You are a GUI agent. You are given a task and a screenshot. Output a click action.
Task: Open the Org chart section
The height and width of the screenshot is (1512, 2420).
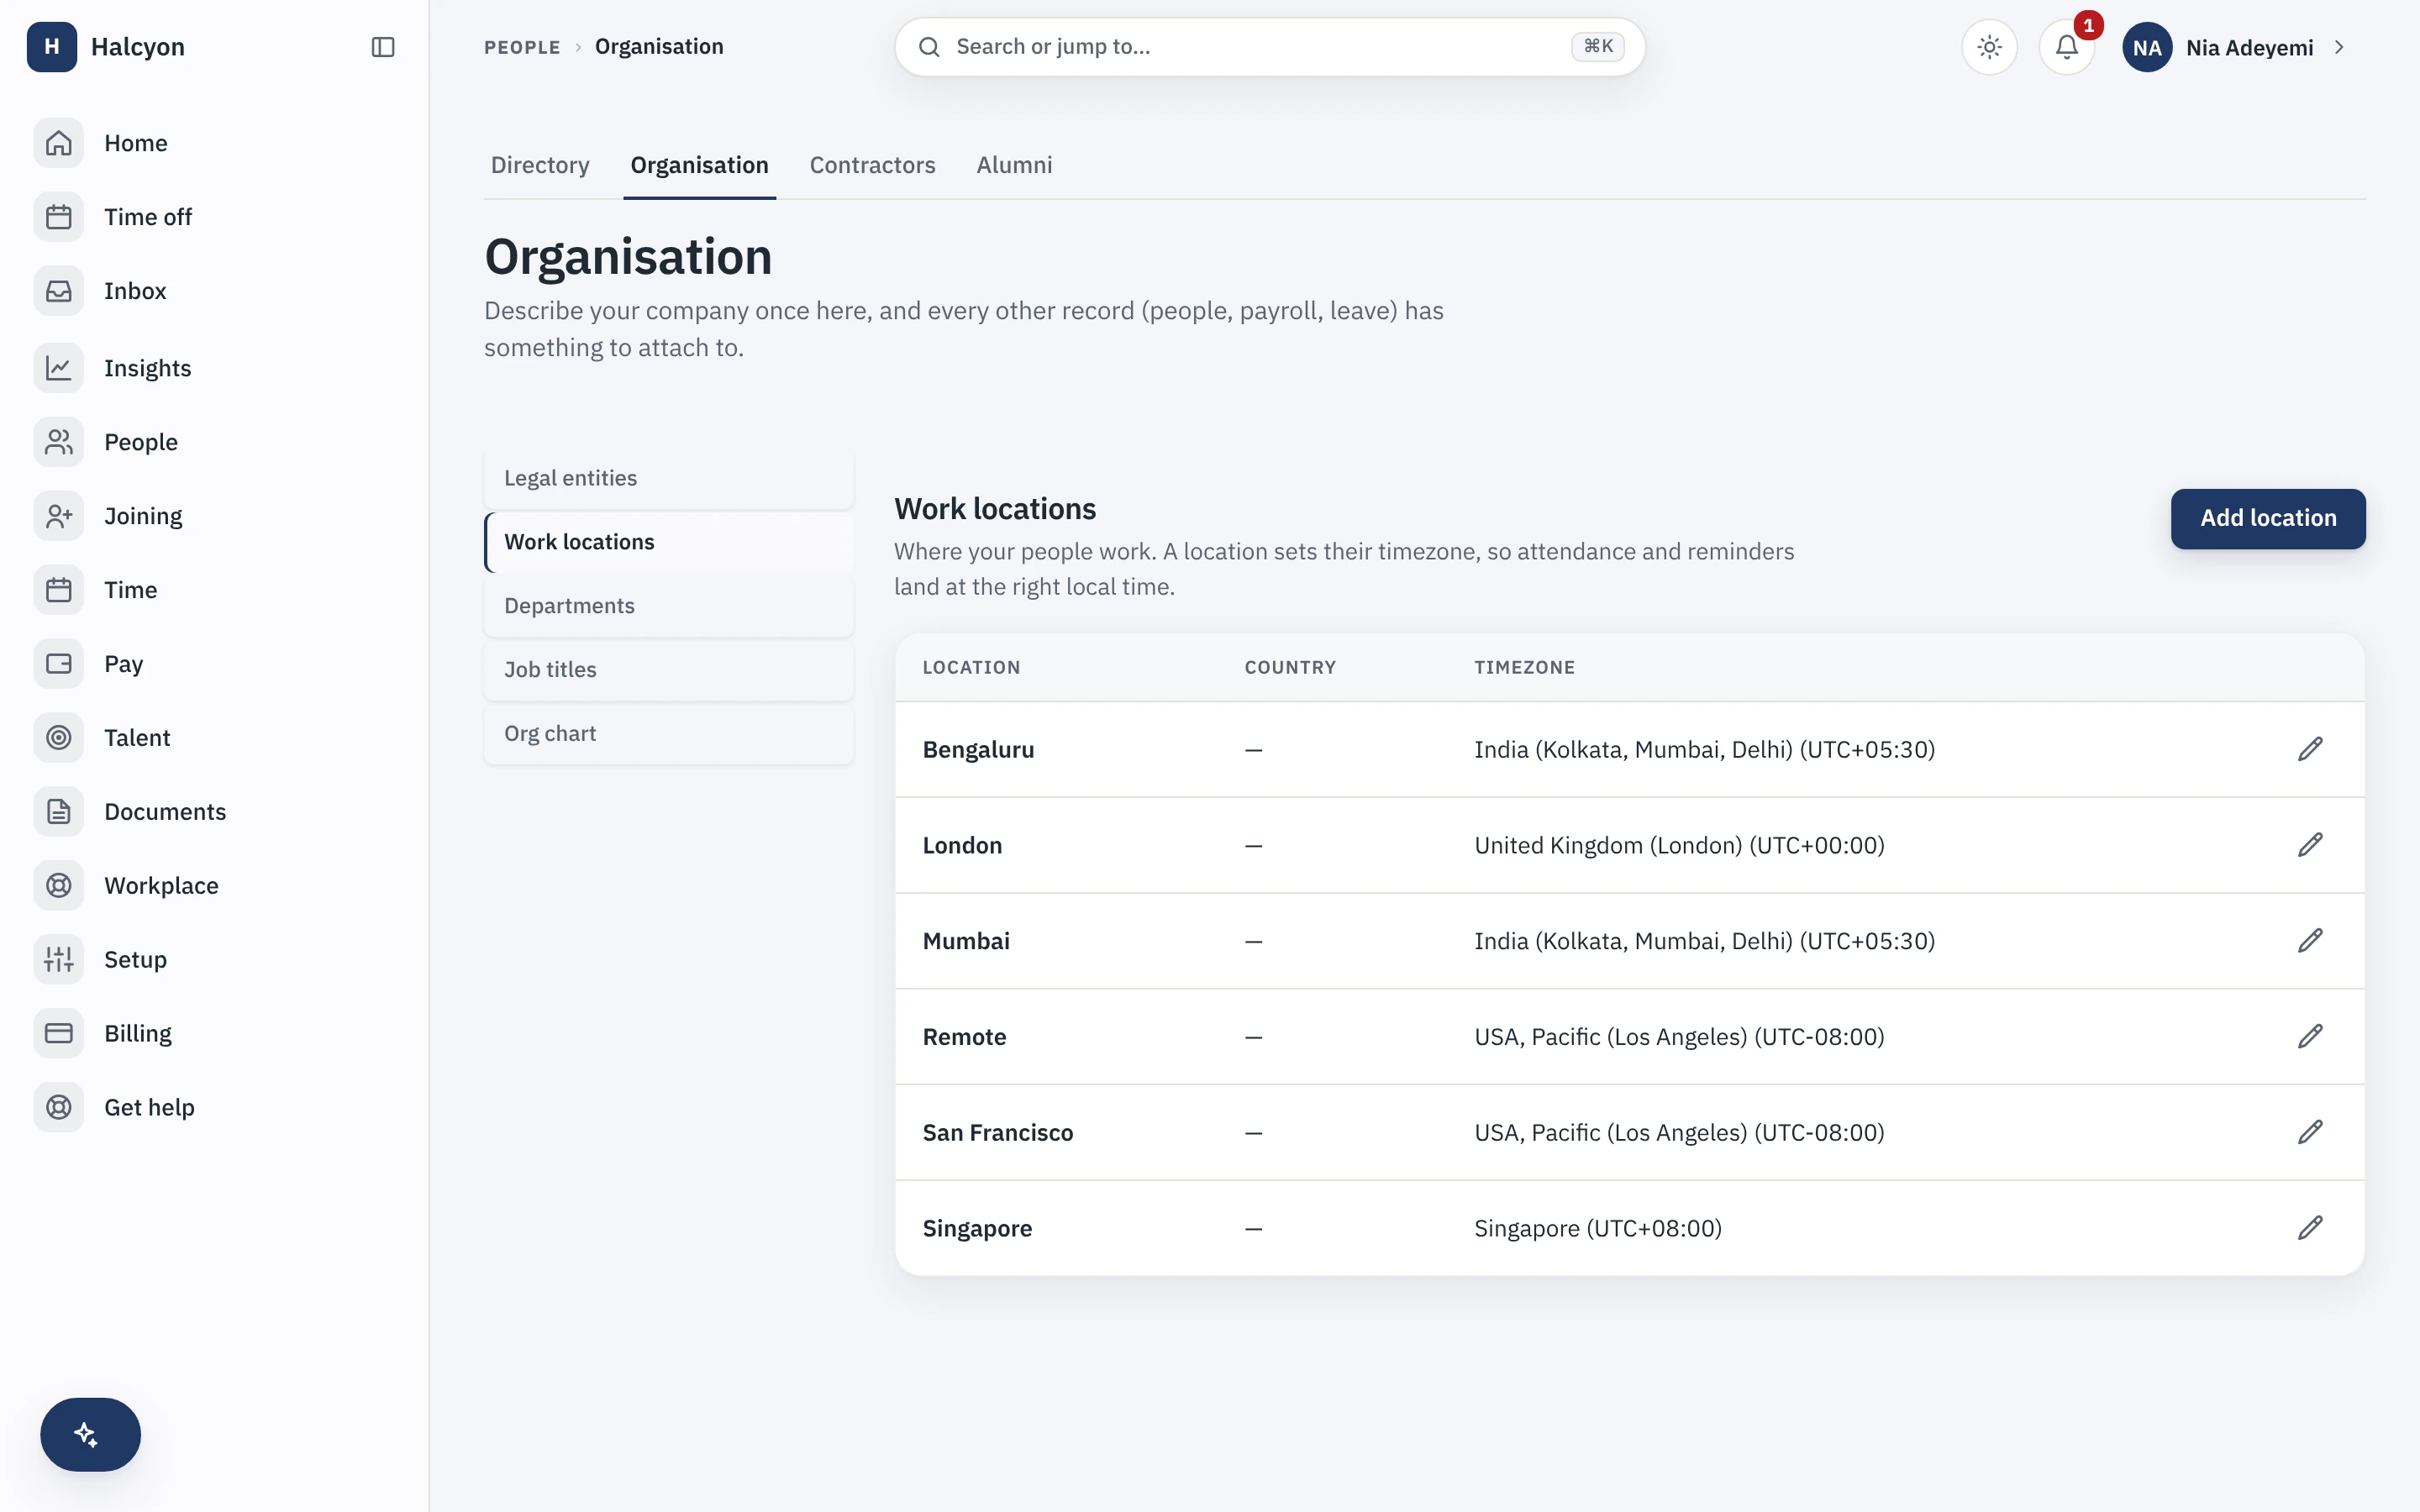669,734
